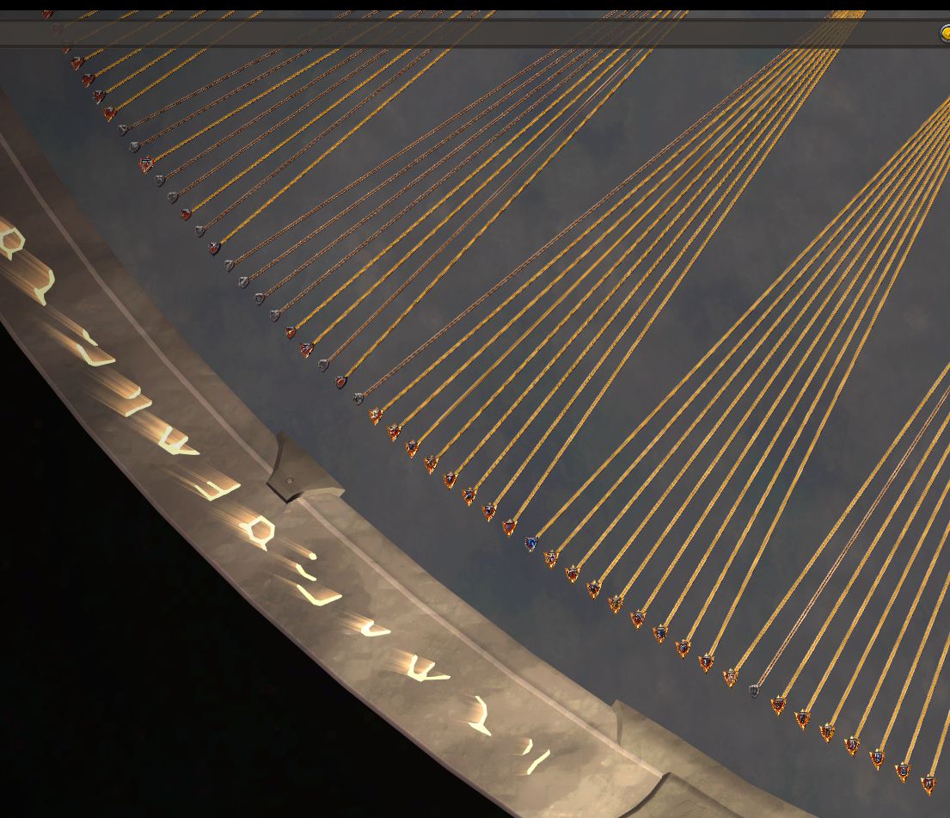Select the blue gem node without gold frame
Image resolution: width=950 pixels, height=818 pixels.
(x=531, y=544)
